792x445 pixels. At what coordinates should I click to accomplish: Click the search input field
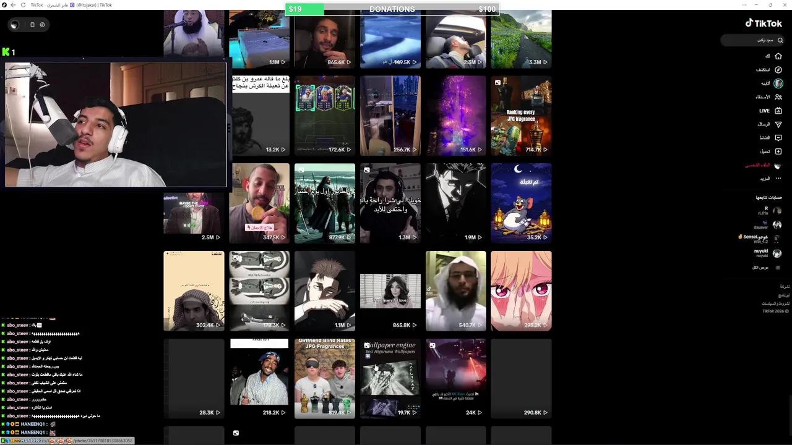pos(753,40)
